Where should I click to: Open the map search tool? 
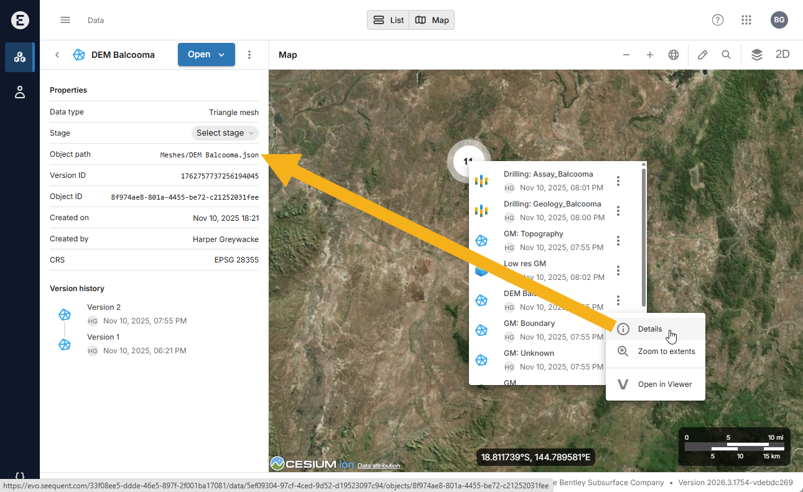pyautogui.click(x=726, y=55)
